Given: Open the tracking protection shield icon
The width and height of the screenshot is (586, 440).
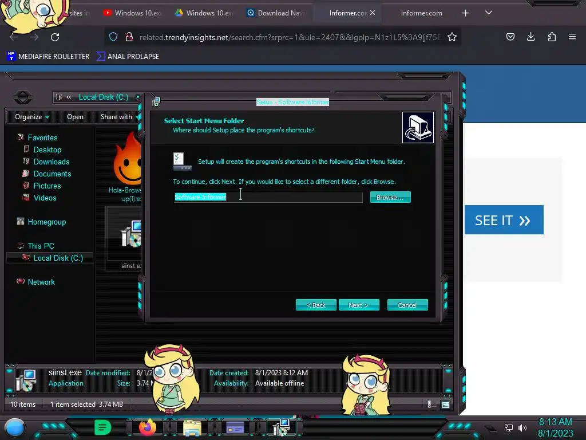Looking at the screenshot, I should (113, 37).
